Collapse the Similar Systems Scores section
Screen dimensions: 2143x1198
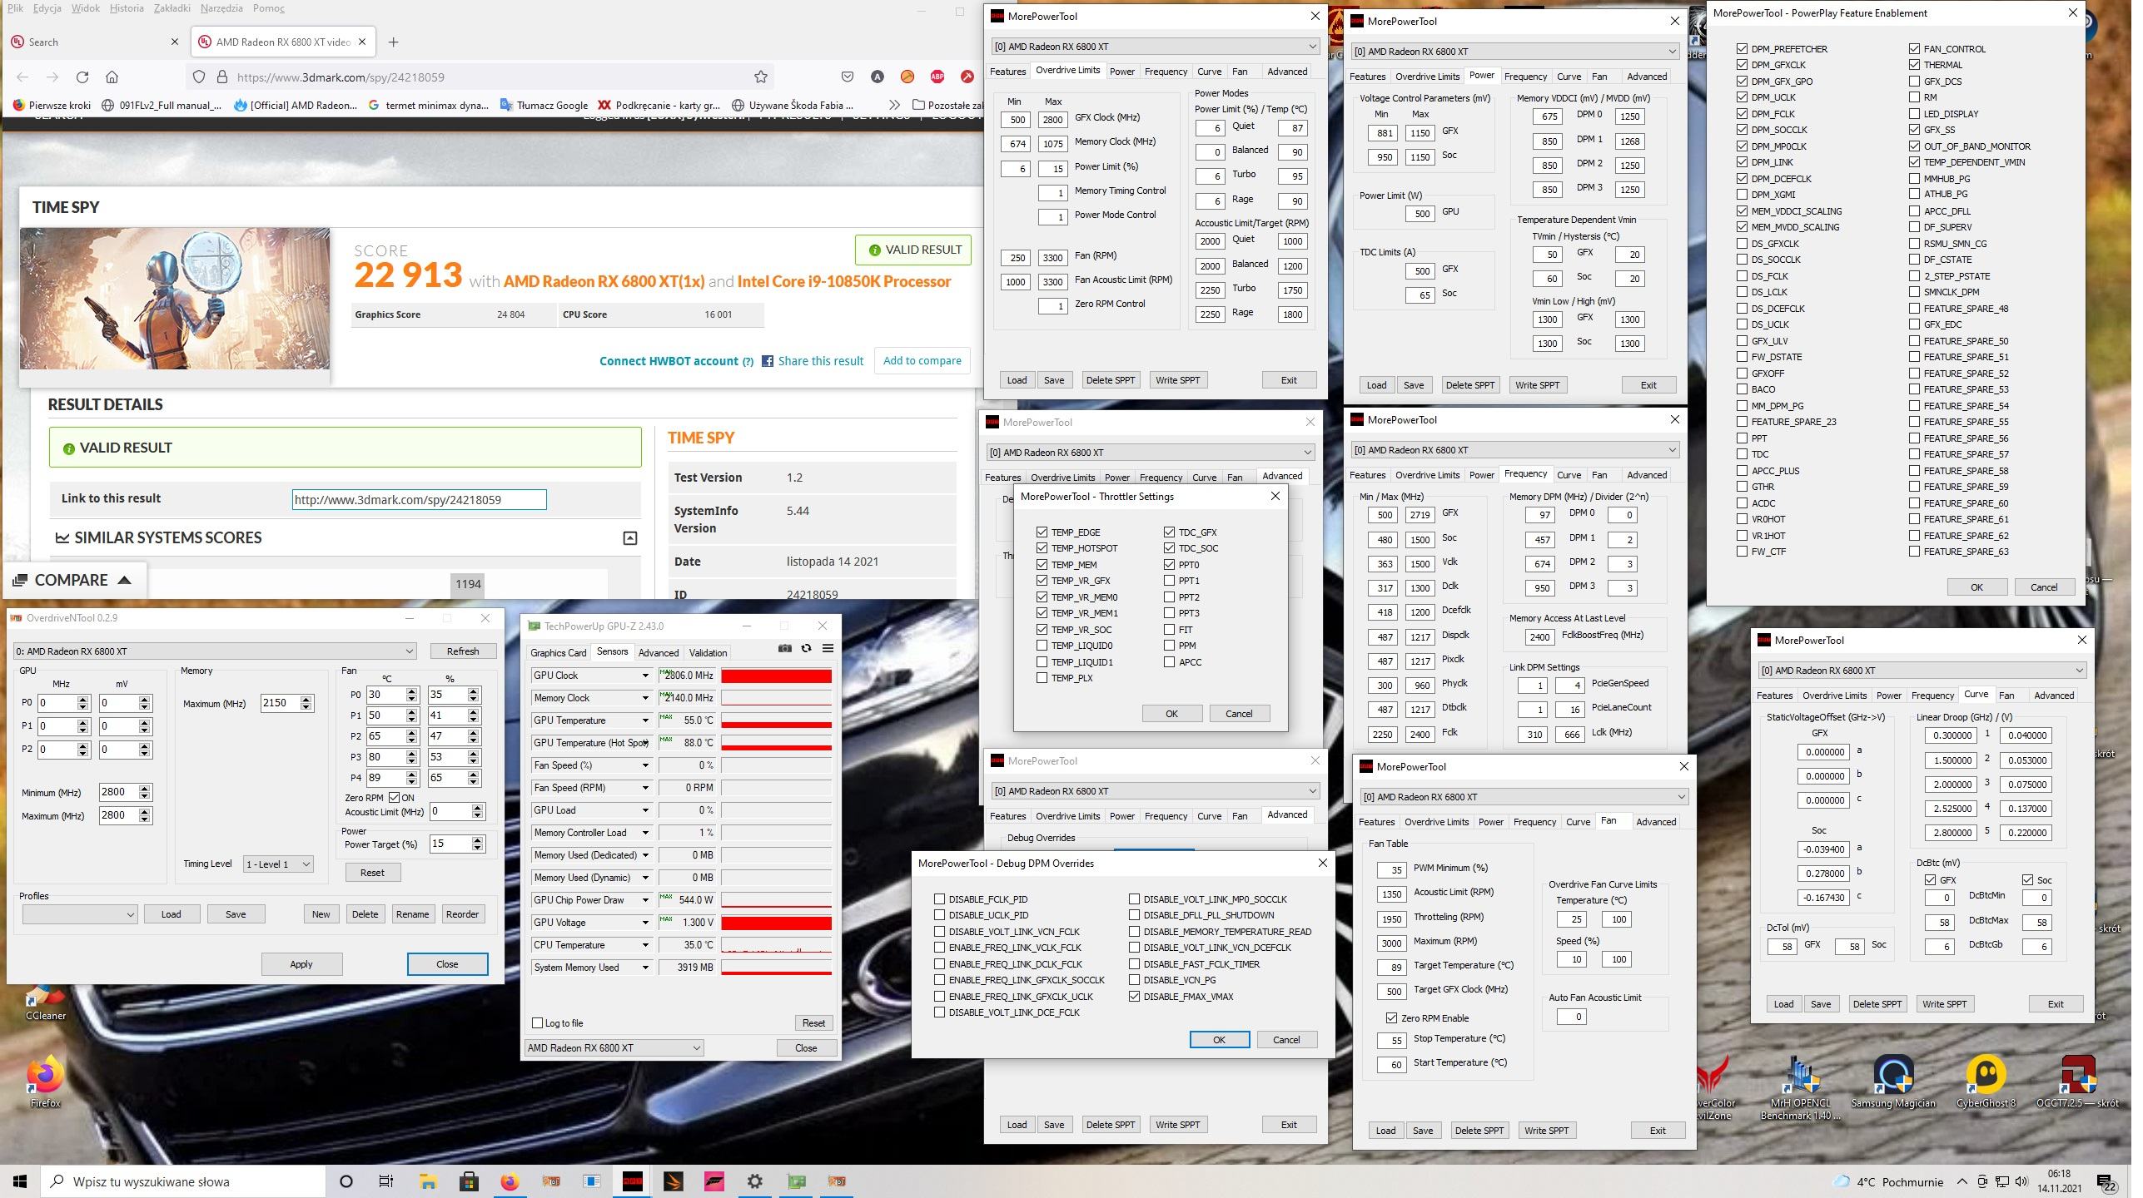630,538
